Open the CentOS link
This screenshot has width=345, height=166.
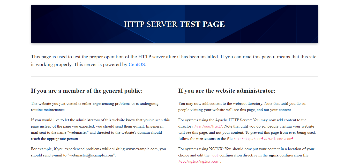pyautogui.click(x=137, y=65)
